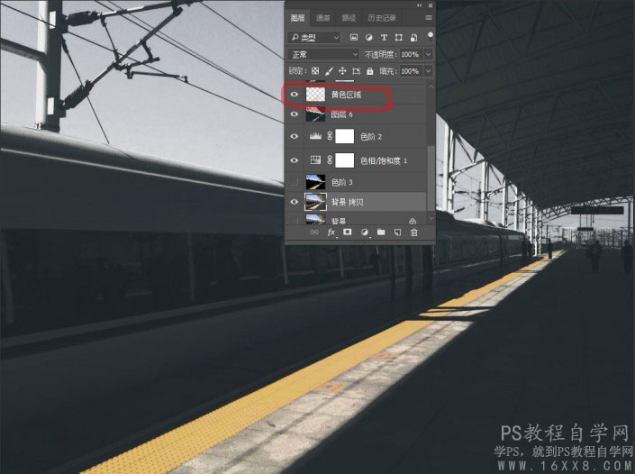
Task: Select layer named 背景 拷贝
Action: (x=347, y=202)
